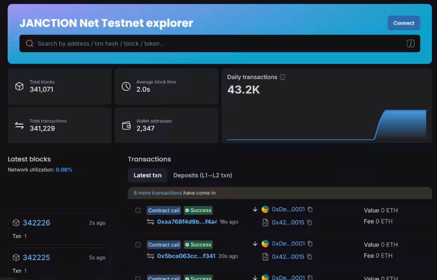Focus the address/txn hash search field
The width and height of the screenshot is (437, 280).
(219, 44)
